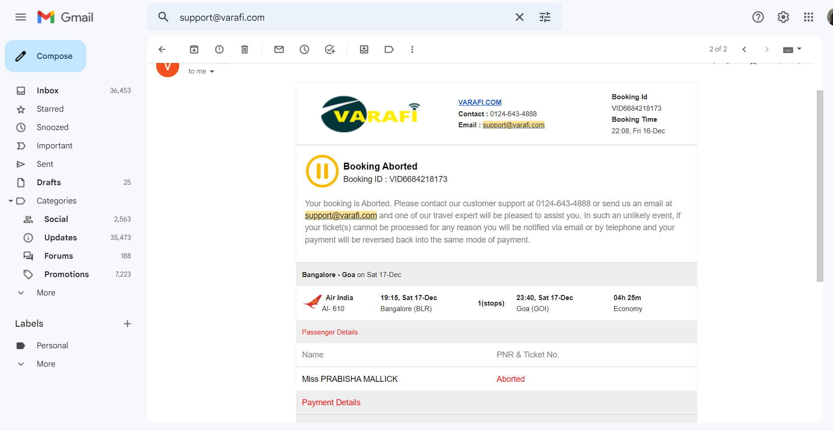The image size is (833, 431).
Task: Click the Archive icon in the toolbar
Action: pos(194,49)
